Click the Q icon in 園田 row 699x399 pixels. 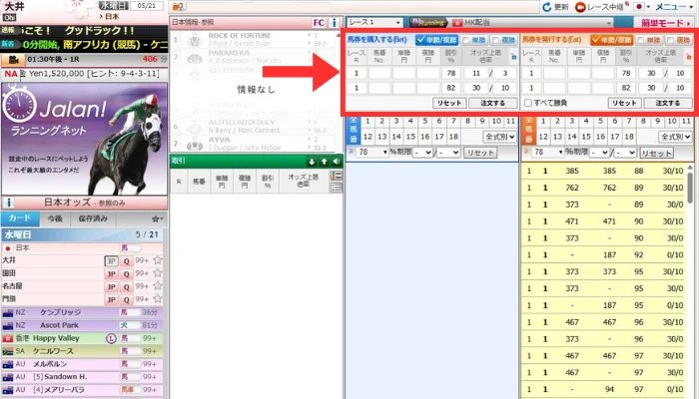pos(127,272)
